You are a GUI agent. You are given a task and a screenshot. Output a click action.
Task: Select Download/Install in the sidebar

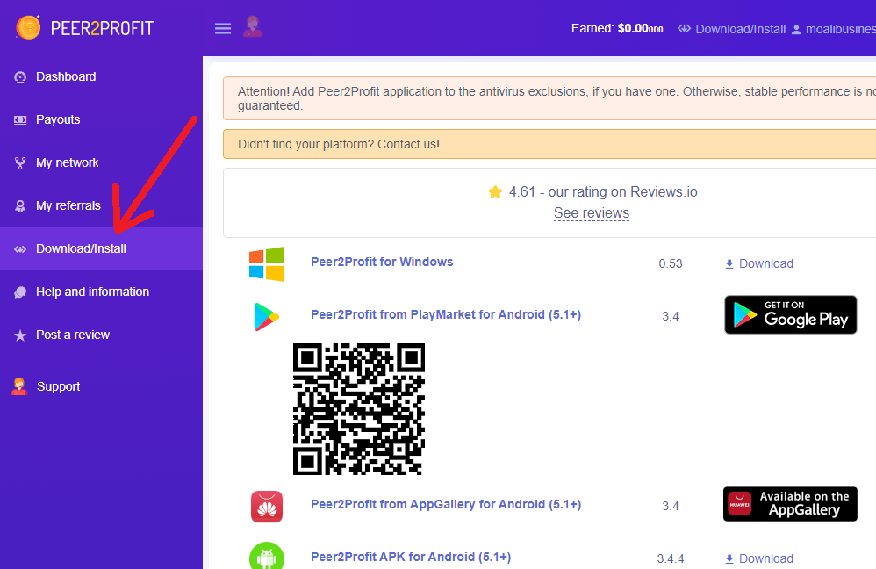tap(101, 249)
